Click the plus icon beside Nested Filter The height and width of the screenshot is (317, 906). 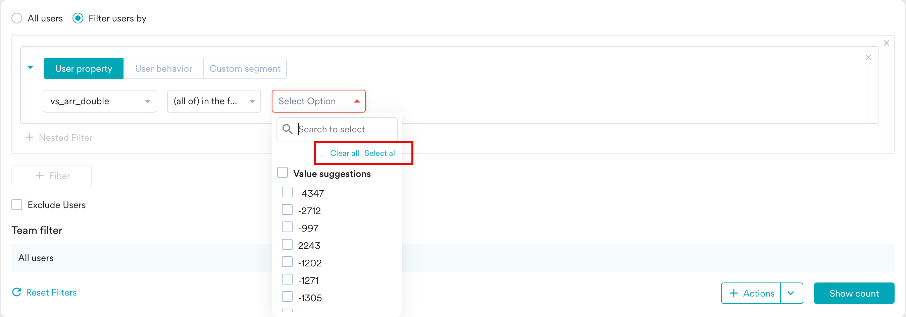[30, 137]
